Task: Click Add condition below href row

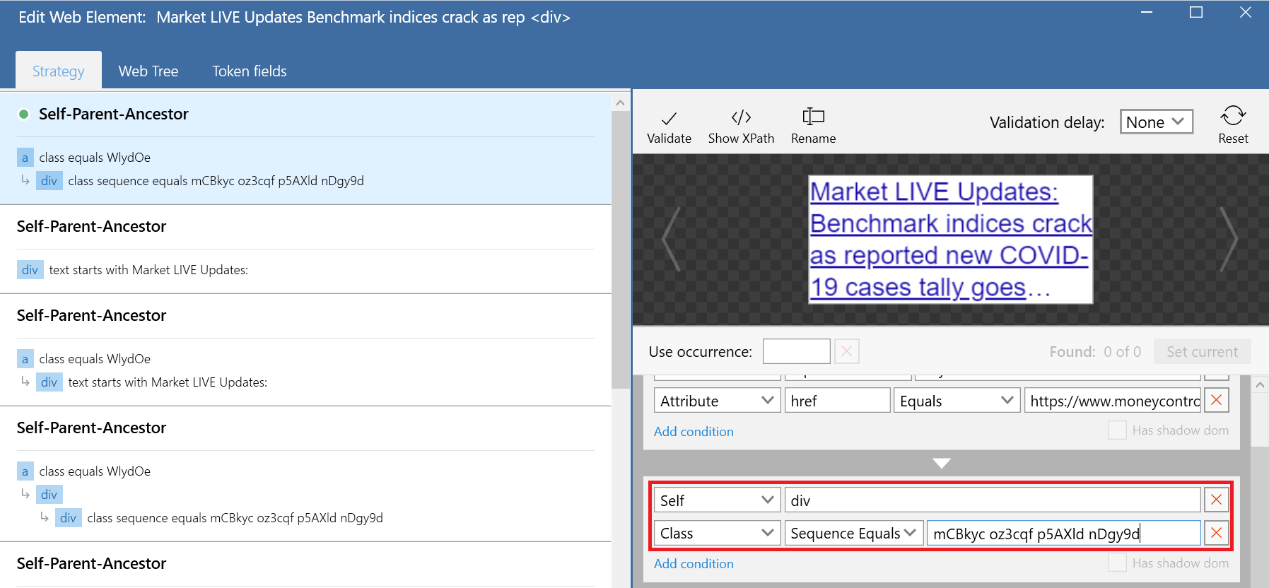Action: 694,432
